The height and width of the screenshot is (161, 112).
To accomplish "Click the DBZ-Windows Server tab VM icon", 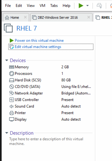I will [34, 17].
